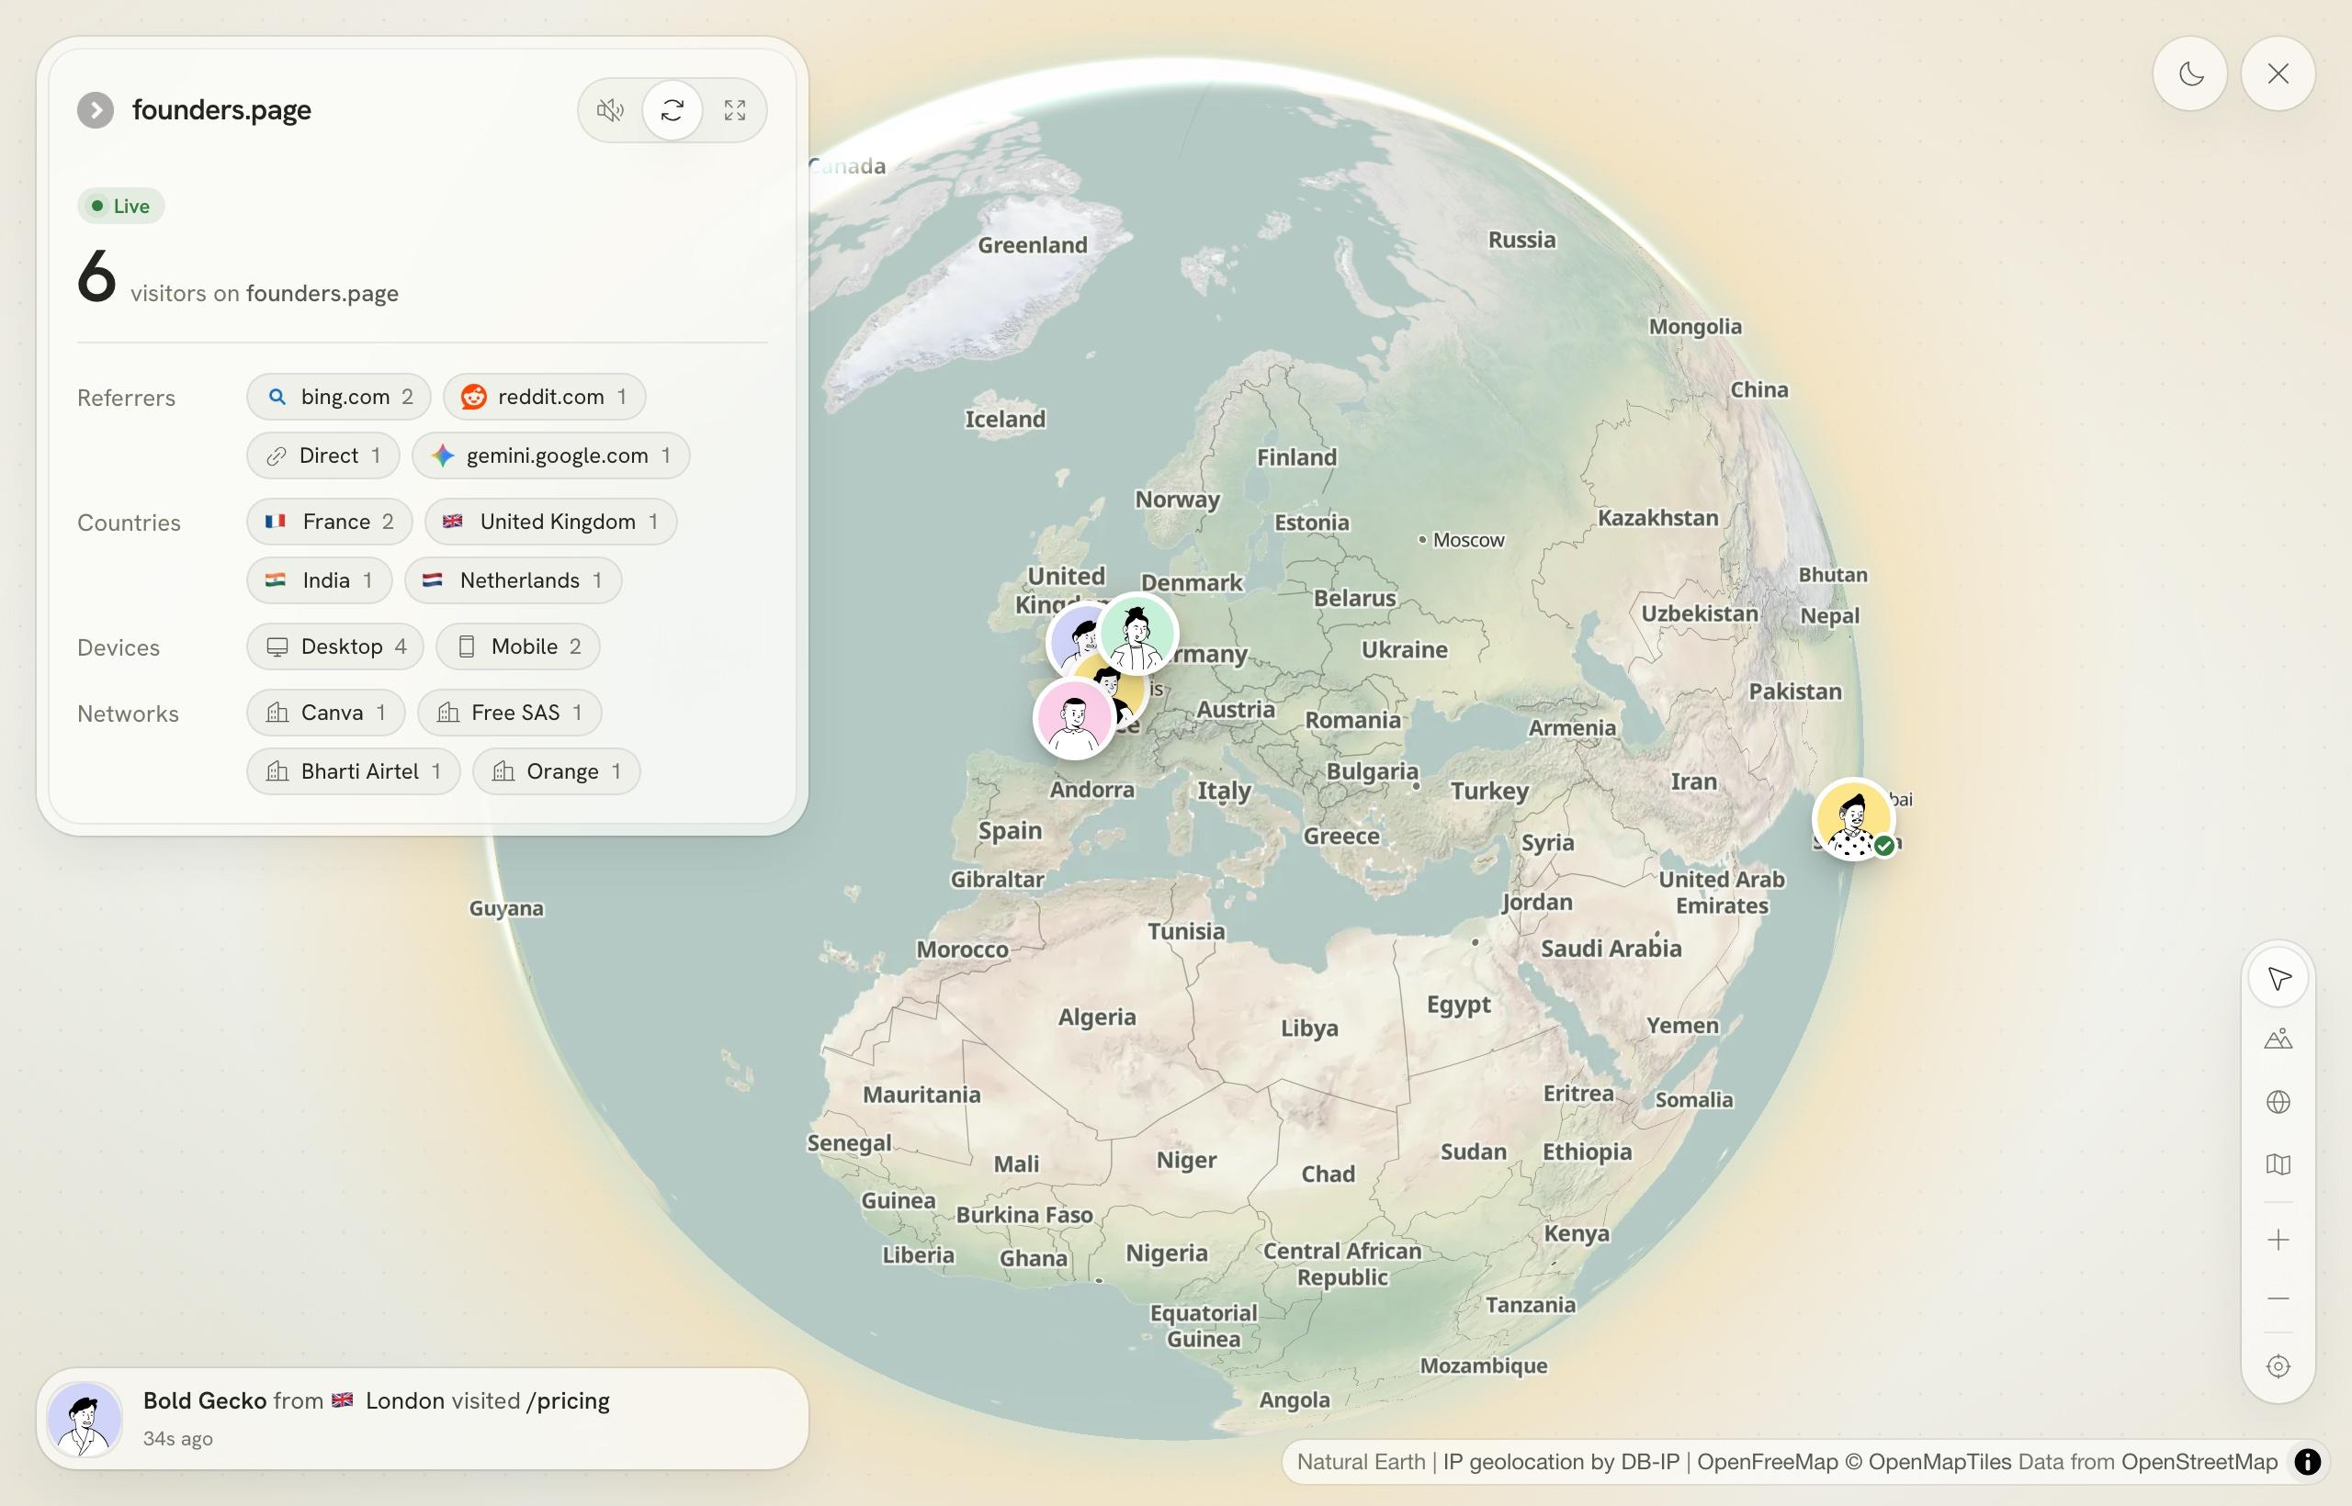2352x1506 pixels.
Task: Click the Greenland map label
Action: [1032, 244]
